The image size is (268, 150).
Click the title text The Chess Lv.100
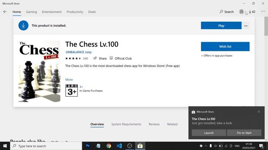92,44
